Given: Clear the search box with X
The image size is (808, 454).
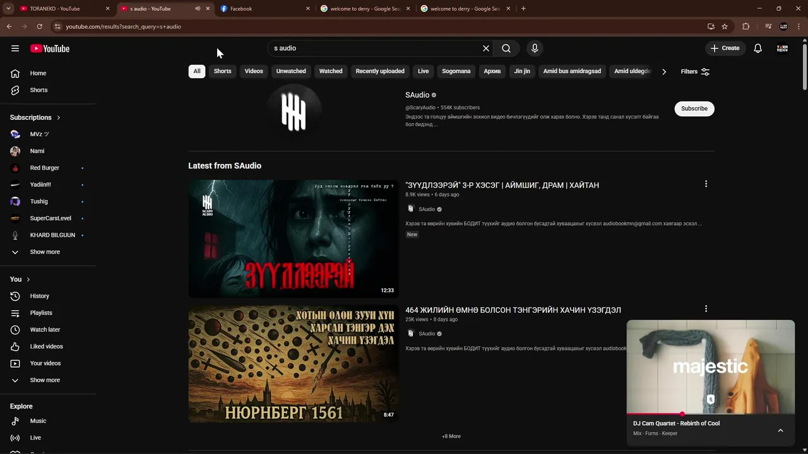Looking at the screenshot, I should coord(486,49).
